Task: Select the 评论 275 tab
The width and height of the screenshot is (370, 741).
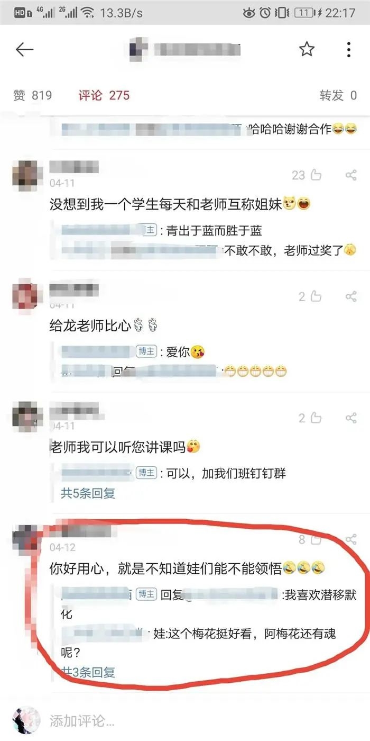Action: coord(104,95)
